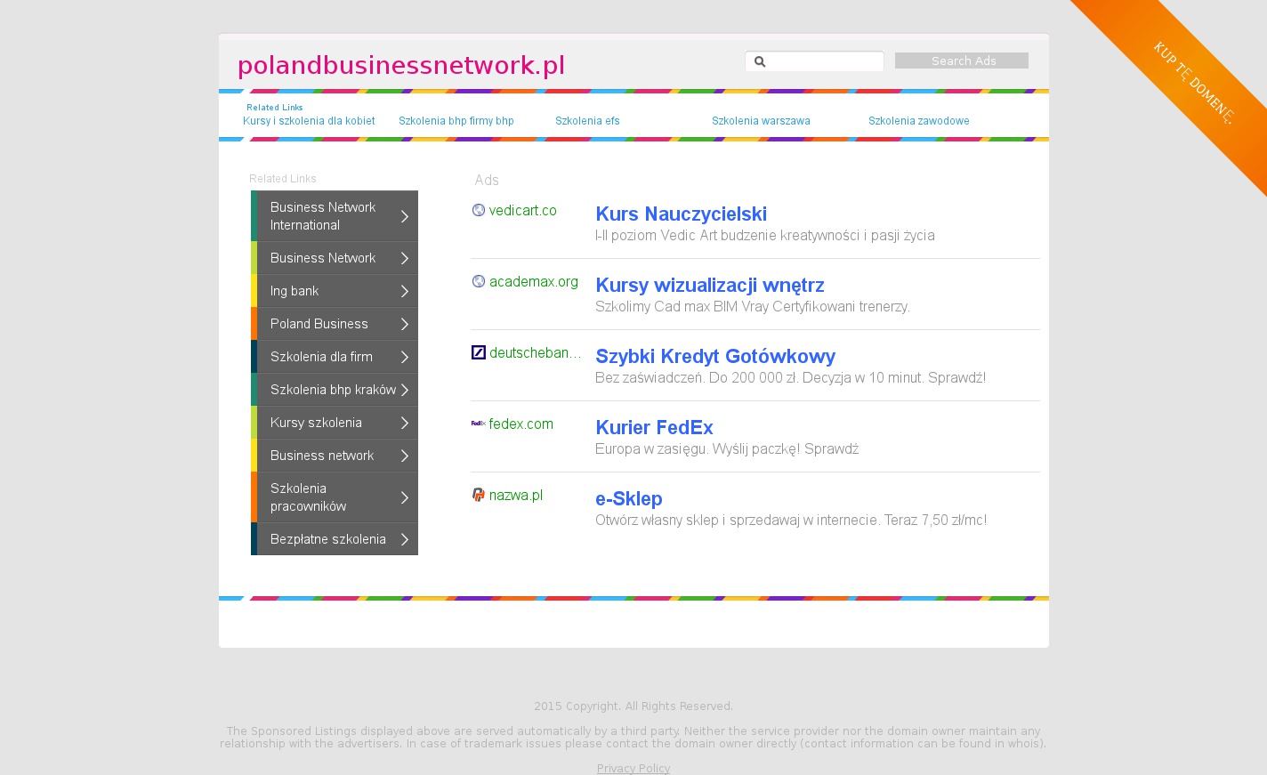Screen dimensions: 1267x775
Task: Open the Szybki Kredyt Gotówkowy ad
Action: (x=714, y=357)
